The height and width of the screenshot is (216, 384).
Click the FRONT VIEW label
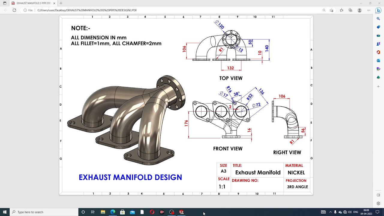228,148
